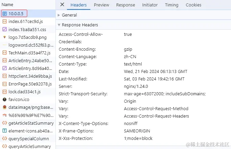Screen dimensions: 231x149
Task: Click the XHR icon for getArticleStatSummary
Action: click(x=5, y=123)
